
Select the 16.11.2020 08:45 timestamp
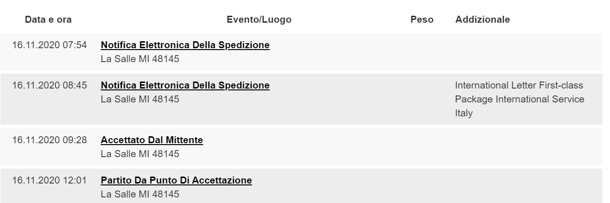[x=50, y=85]
